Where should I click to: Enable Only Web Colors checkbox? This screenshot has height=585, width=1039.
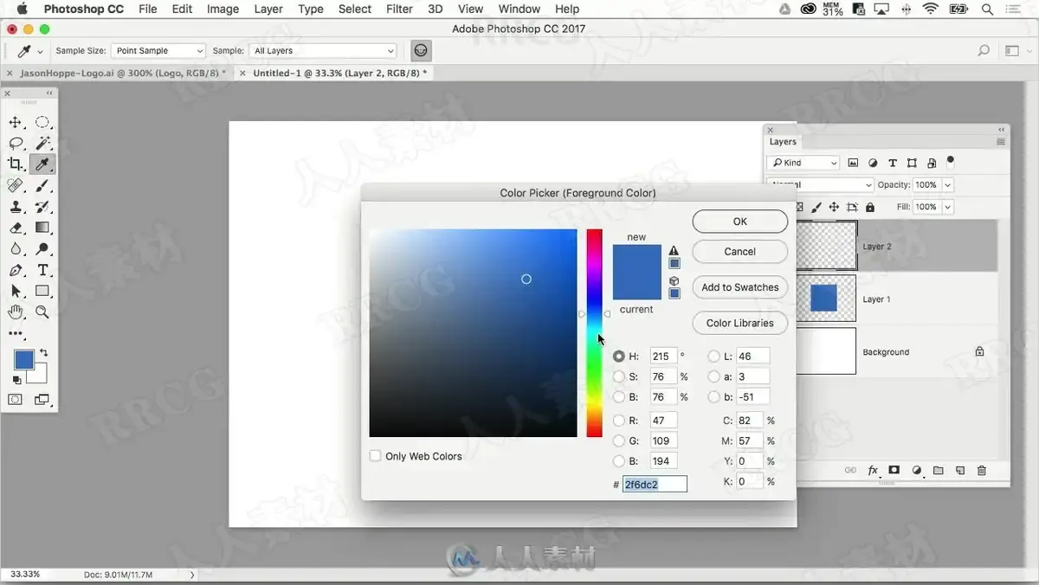[376, 456]
